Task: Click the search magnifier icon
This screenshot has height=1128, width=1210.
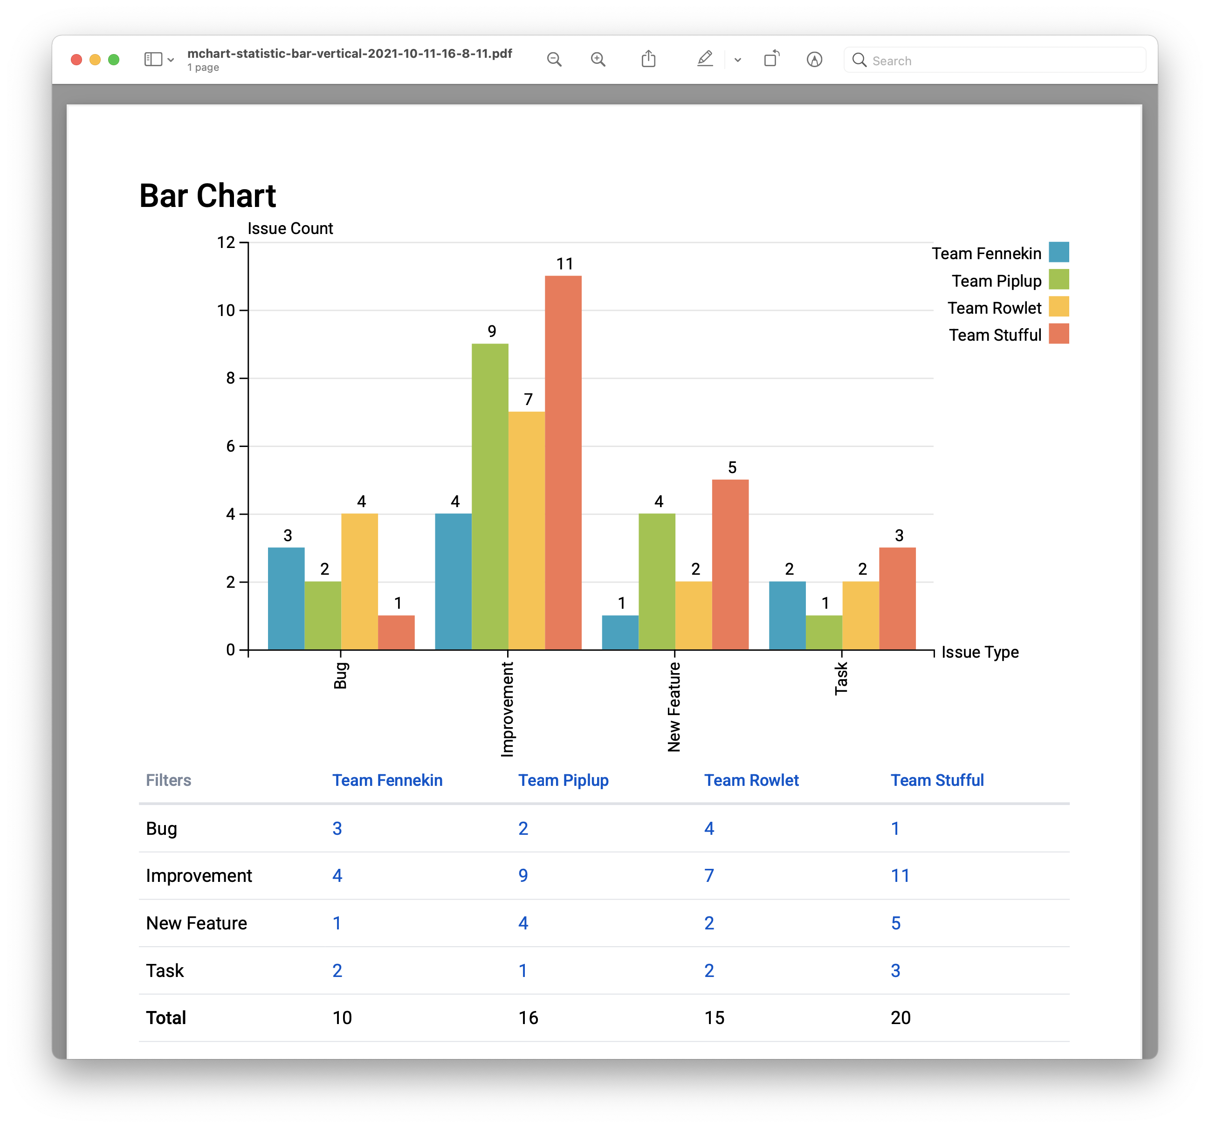Action: [859, 60]
